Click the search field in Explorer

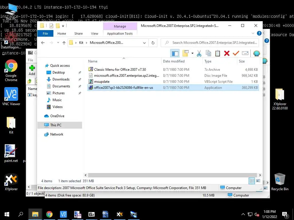point(210,43)
